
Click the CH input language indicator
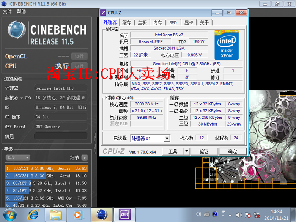[x=198, y=214]
